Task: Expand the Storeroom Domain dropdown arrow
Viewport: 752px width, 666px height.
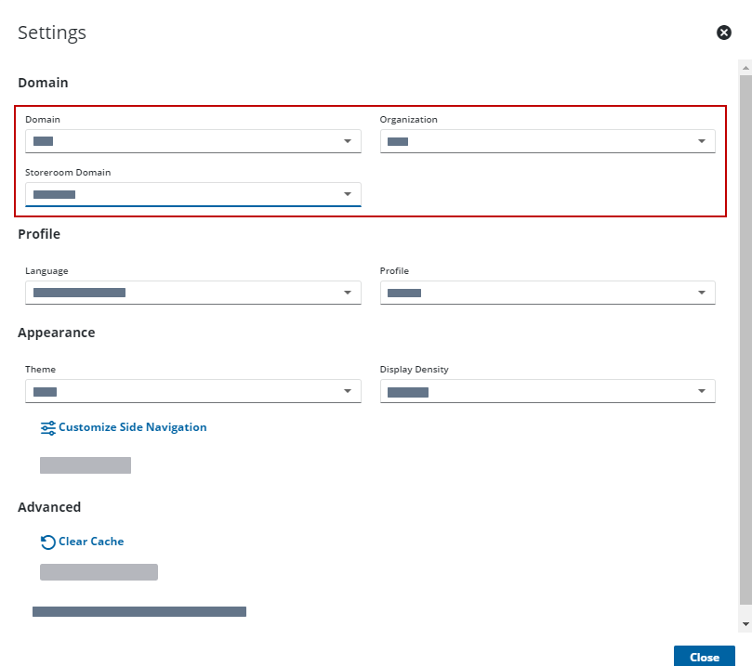Action: (x=347, y=194)
